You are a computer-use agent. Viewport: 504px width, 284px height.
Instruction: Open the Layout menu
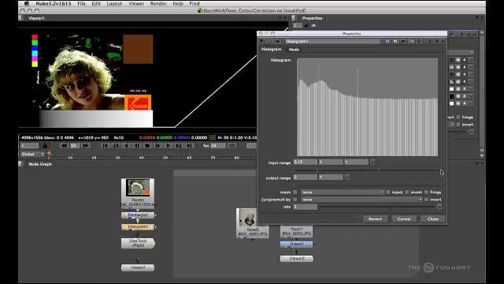coord(114,3)
